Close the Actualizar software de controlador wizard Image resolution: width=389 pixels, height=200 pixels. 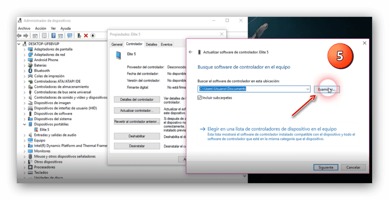coord(364,43)
